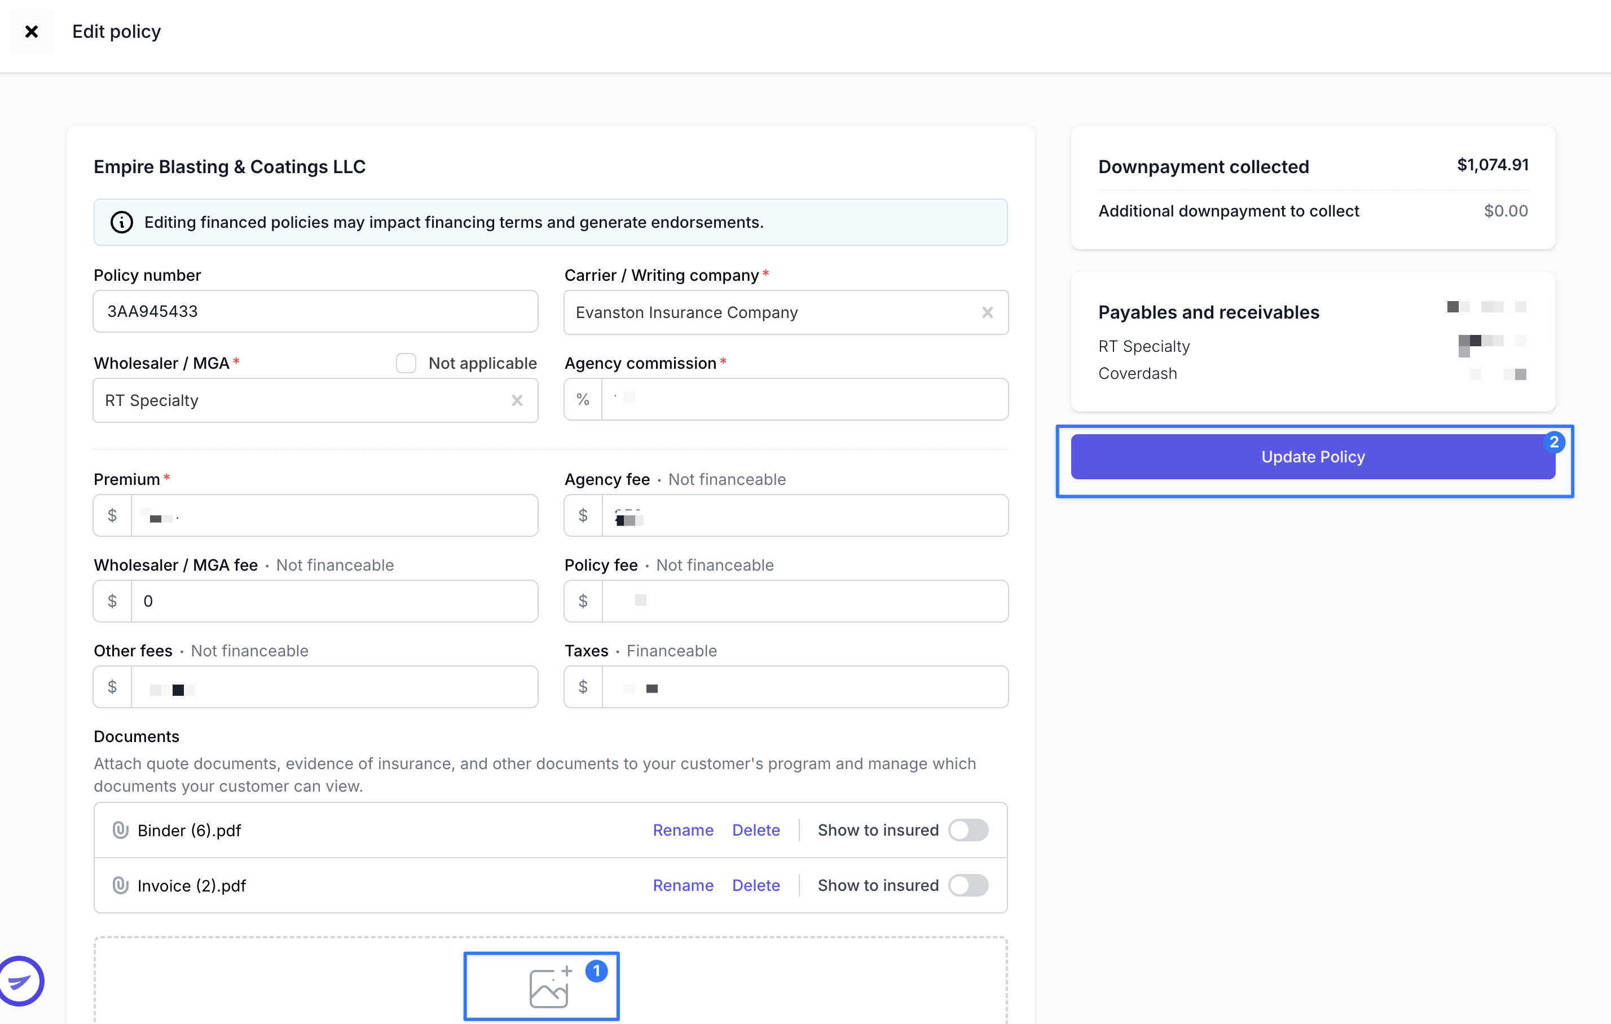Focus the Other fees amount field
Screen dimensions: 1611x1024
334,687
